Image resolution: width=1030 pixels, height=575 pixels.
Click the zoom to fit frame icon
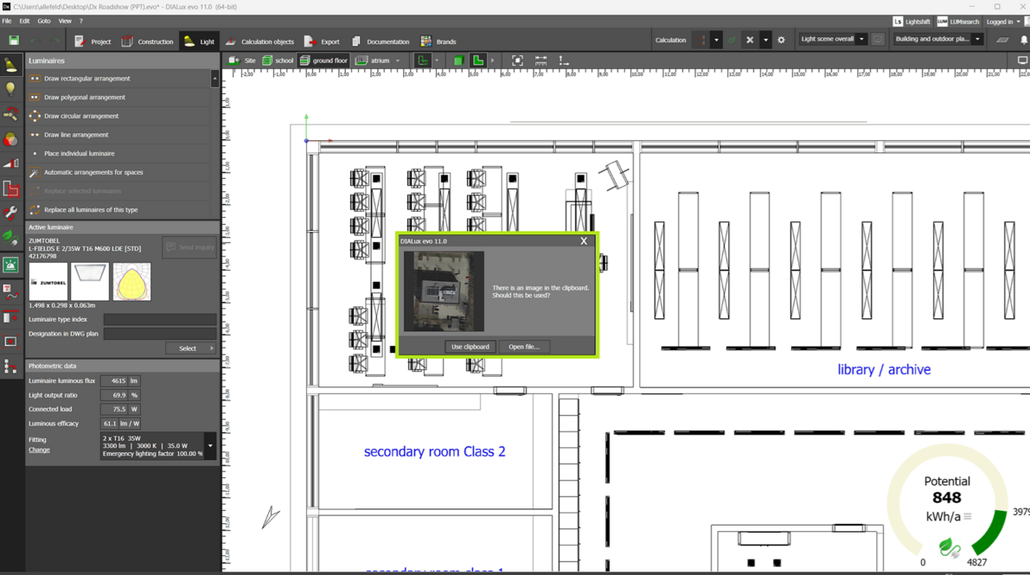(x=518, y=61)
